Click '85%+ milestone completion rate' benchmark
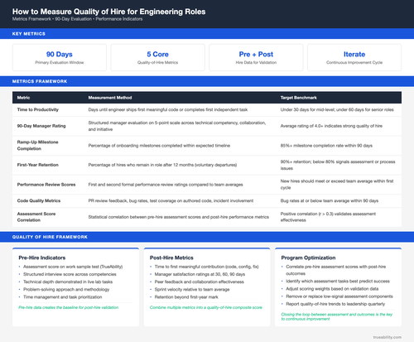The image size is (414, 342). [326, 146]
